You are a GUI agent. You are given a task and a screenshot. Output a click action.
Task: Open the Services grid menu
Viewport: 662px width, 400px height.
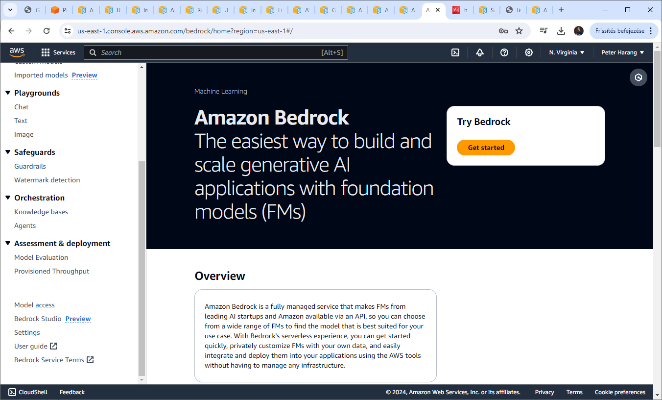coord(58,52)
